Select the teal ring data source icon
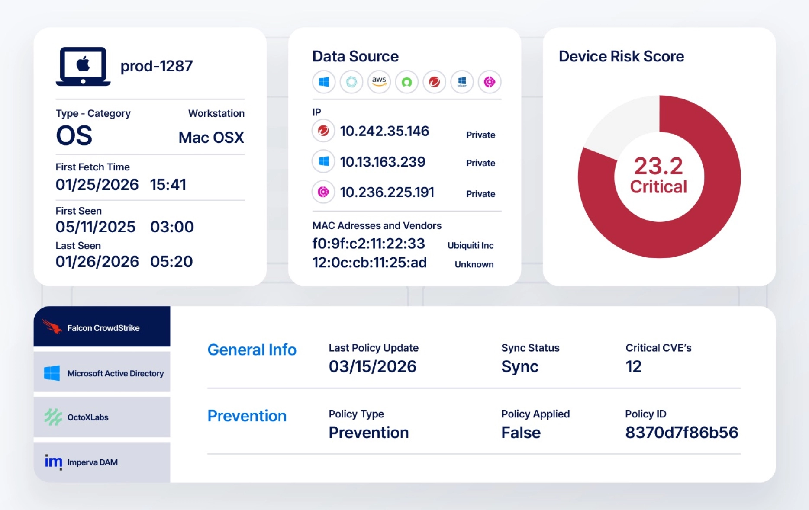809x510 pixels. coord(351,82)
